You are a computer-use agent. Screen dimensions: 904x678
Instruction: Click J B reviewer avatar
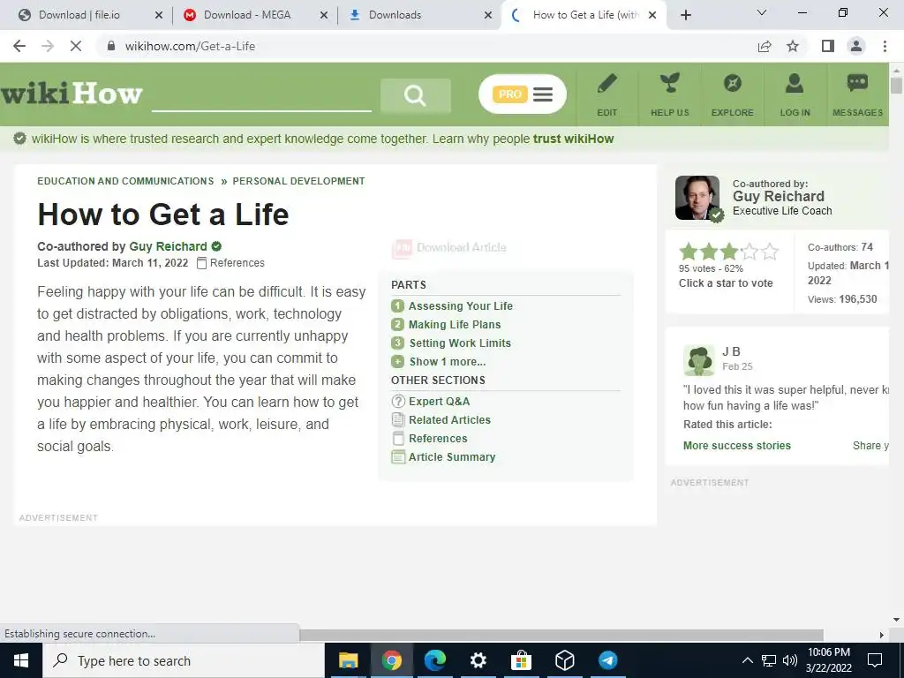coord(699,360)
